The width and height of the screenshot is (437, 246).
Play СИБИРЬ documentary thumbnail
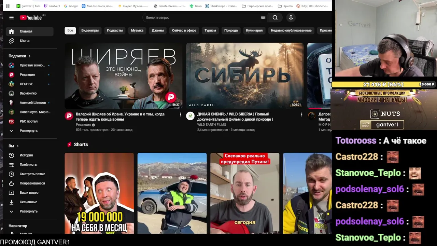245,76
